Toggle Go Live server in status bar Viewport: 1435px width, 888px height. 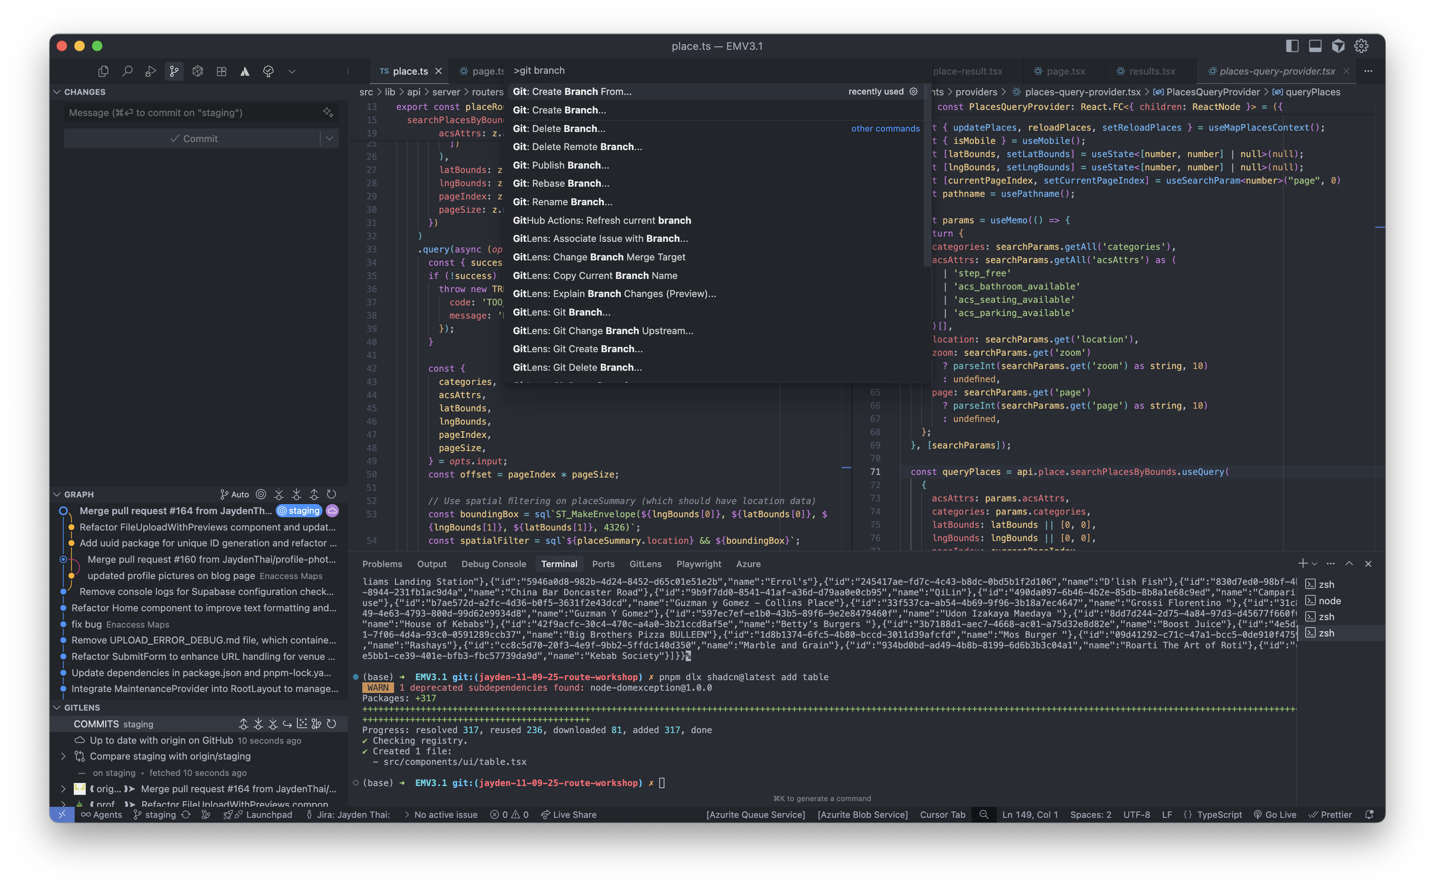tap(1275, 815)
